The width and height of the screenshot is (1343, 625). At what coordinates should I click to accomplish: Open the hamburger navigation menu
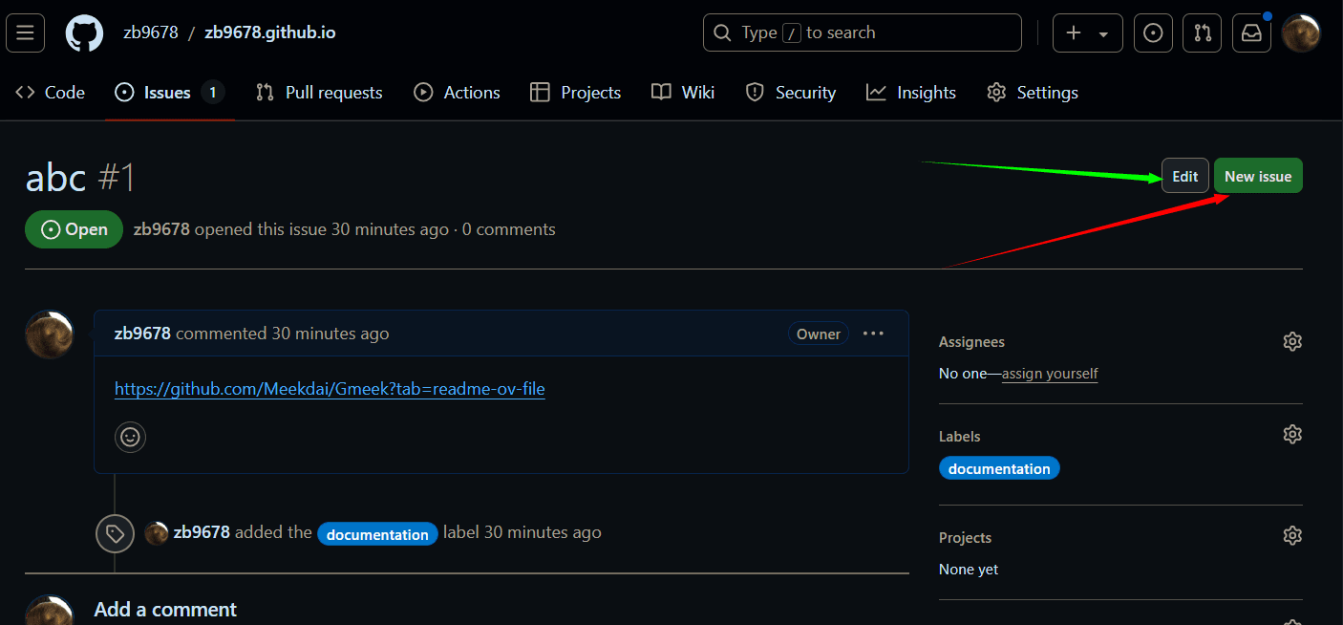click(x=25, y=33)
